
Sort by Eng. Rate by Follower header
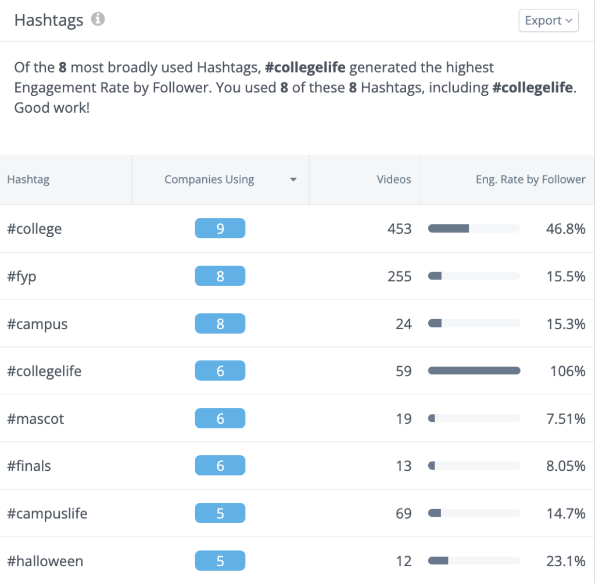(530, 180)
